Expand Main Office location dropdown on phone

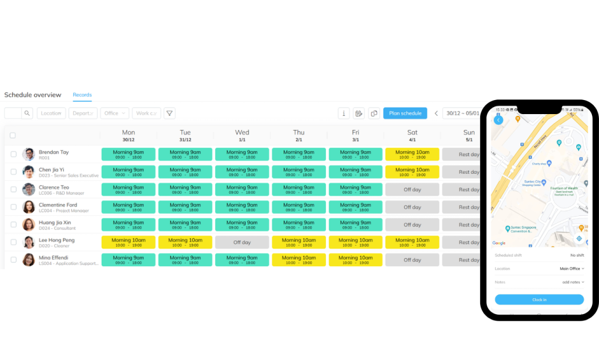click(x=572, y=269)
